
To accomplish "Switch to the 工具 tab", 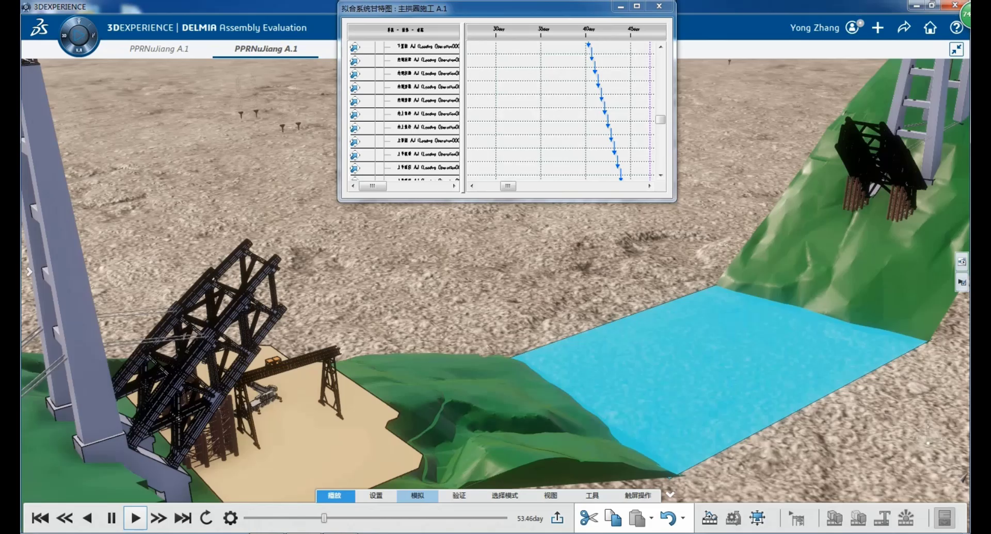I will pyautogui.click(x=592, y=495).
